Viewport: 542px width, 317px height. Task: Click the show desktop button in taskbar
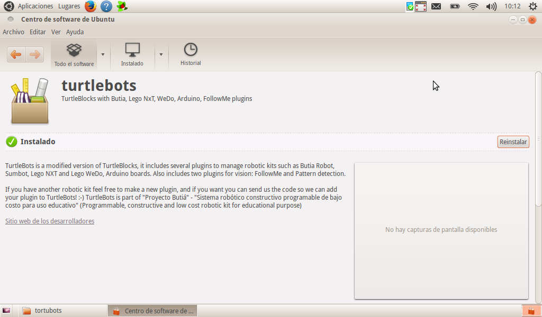point(6,311)
